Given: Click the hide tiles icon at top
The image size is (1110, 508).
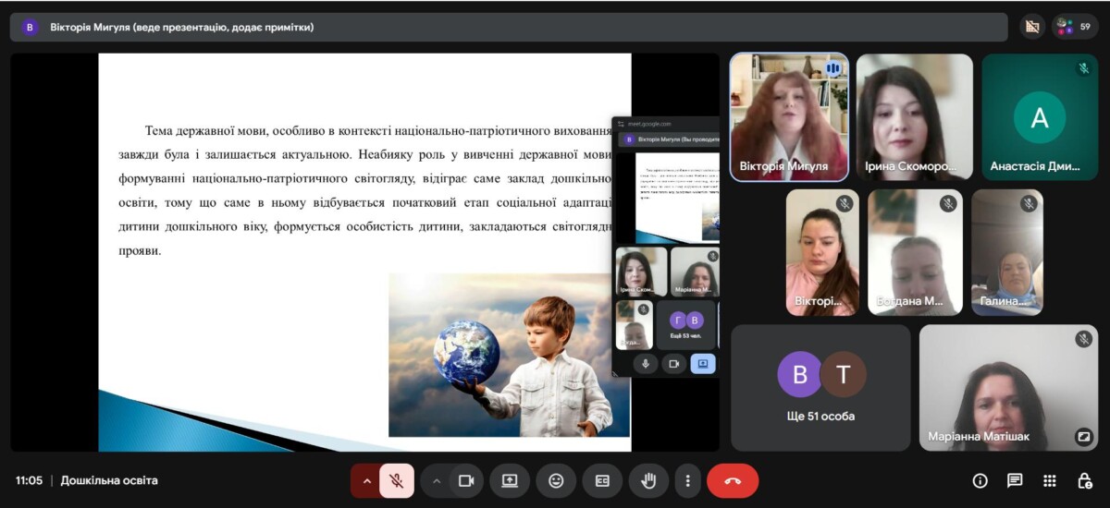Looking at the screenshot, I should [1032, 27].
